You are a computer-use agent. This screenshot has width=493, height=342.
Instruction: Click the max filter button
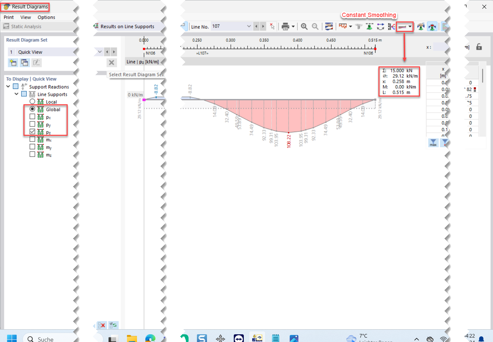pos(433,142)
